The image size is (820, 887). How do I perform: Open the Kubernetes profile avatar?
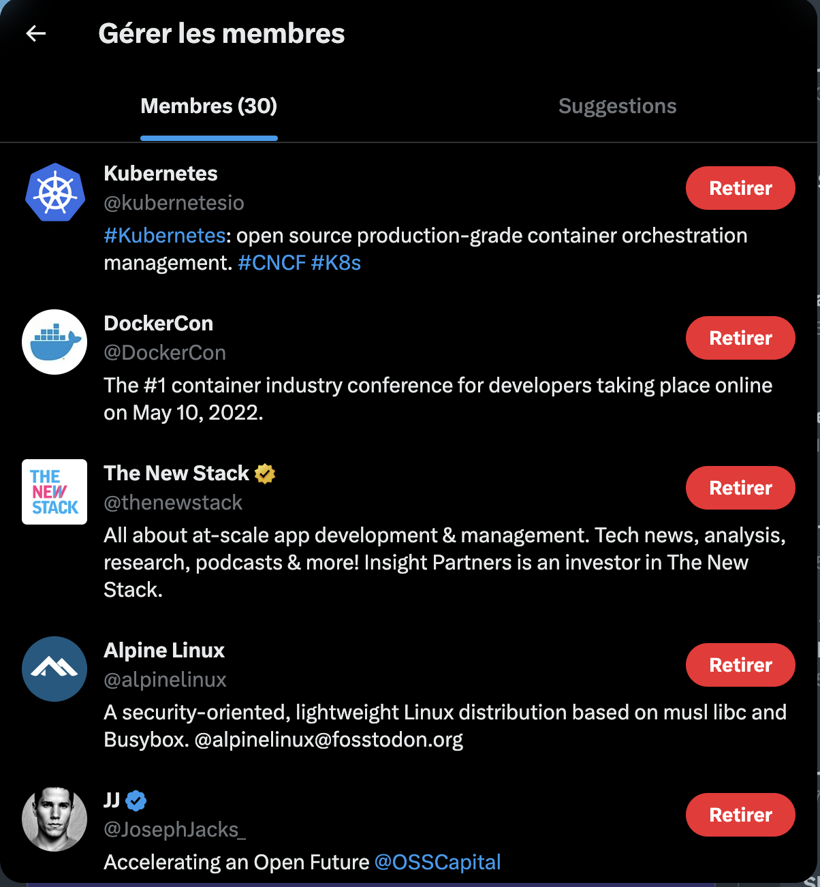[54, 192]
